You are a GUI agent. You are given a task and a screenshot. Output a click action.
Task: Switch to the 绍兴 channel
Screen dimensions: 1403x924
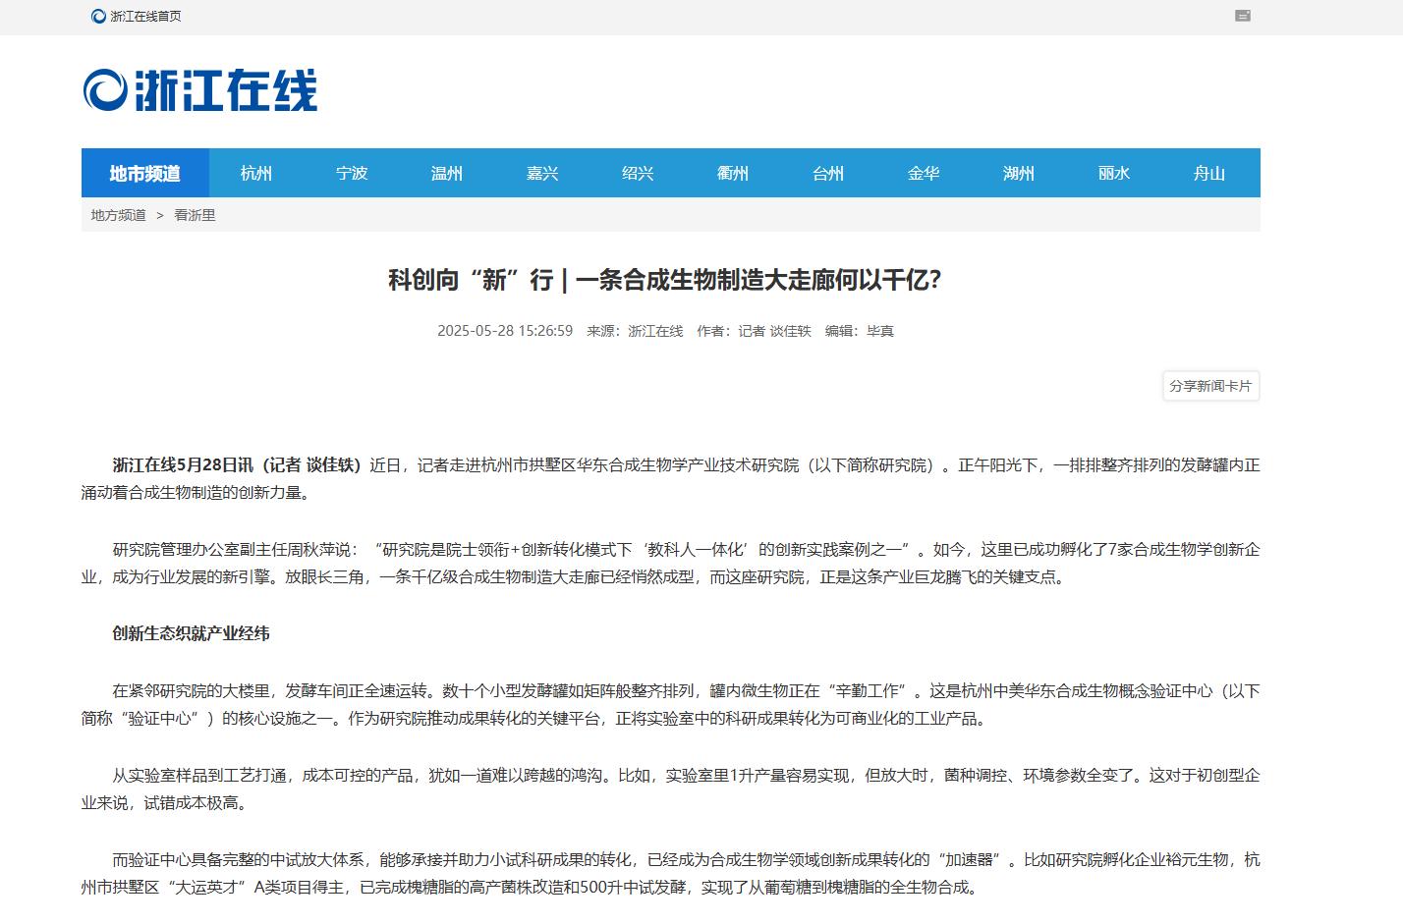[637, 173]
